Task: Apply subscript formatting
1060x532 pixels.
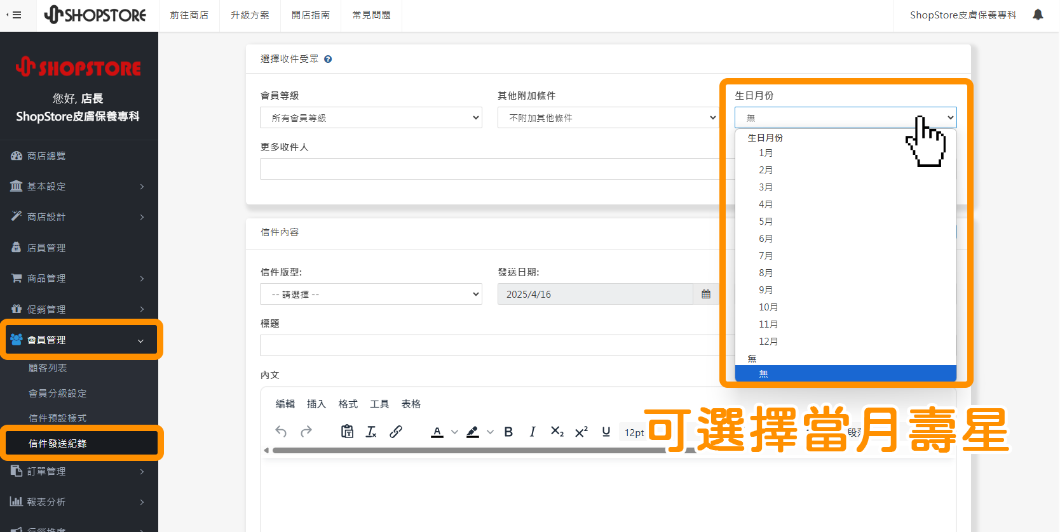Action: pyautogui.click(x=557, y=432)
